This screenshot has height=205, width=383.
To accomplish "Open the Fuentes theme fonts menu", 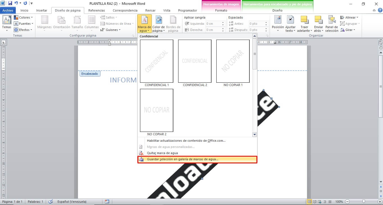I will tap(24, 24).
